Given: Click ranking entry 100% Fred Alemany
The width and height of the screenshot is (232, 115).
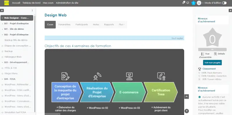Looking at the screenshot, I should 210,73.
